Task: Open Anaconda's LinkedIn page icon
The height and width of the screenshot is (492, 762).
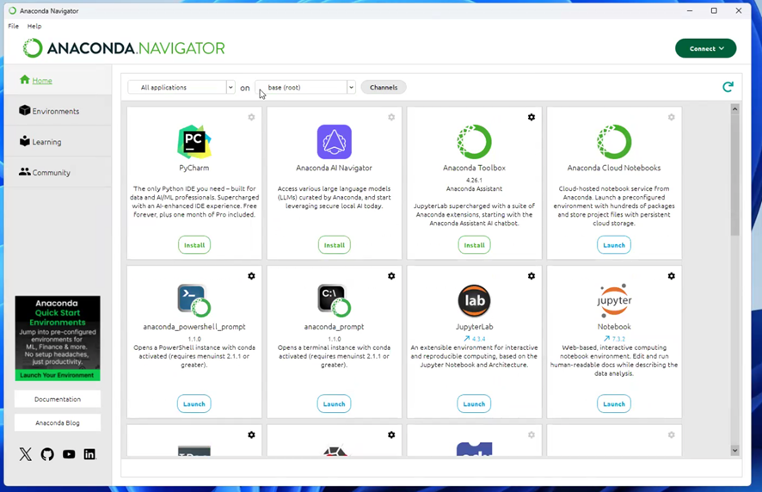Action: tap(89, 454)
